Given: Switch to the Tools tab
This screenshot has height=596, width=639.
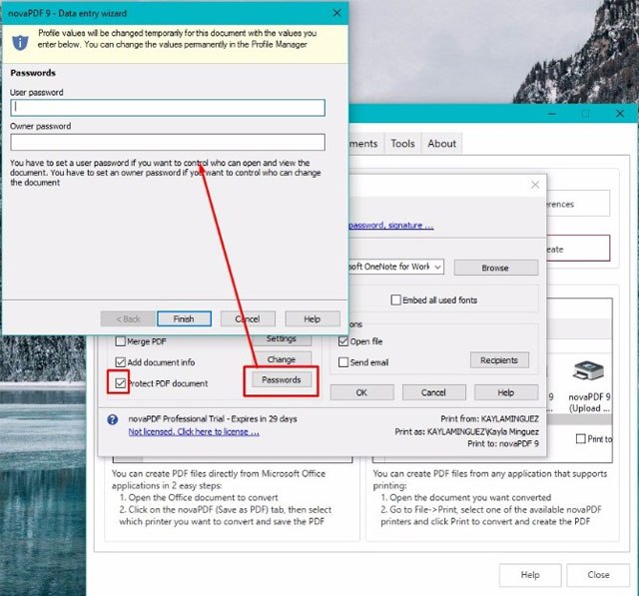Looking at the screenshot, I should (x=402, y=144).
